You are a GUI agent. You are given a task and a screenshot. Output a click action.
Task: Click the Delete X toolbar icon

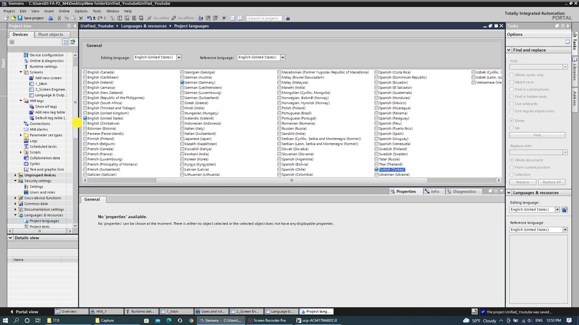(81, 18)
